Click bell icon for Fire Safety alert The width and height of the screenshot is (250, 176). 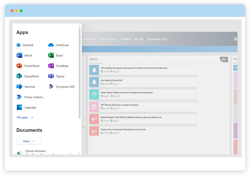94,82
